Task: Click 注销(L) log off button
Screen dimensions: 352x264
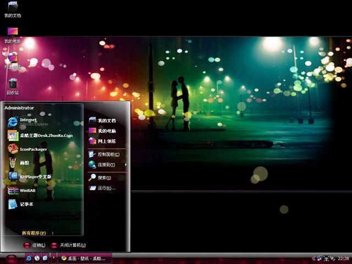Action: 34,245
